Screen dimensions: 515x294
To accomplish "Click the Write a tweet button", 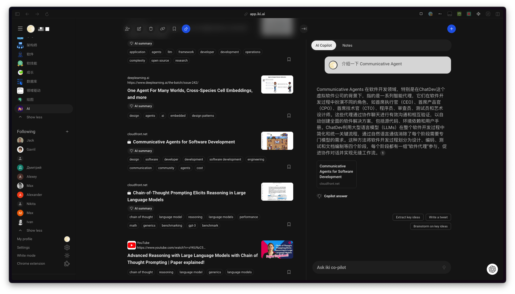I will 438,217.
